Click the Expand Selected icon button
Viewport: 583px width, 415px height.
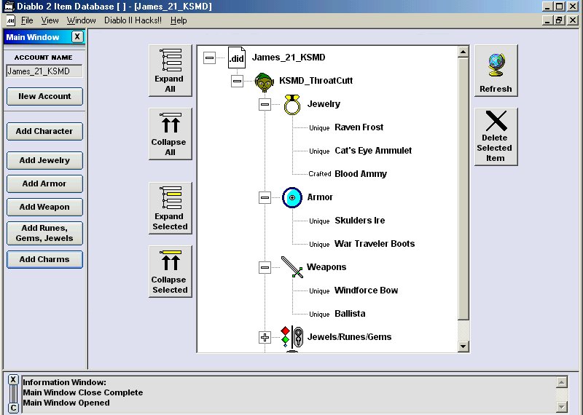pyautogui.click(x=171, y=208)
